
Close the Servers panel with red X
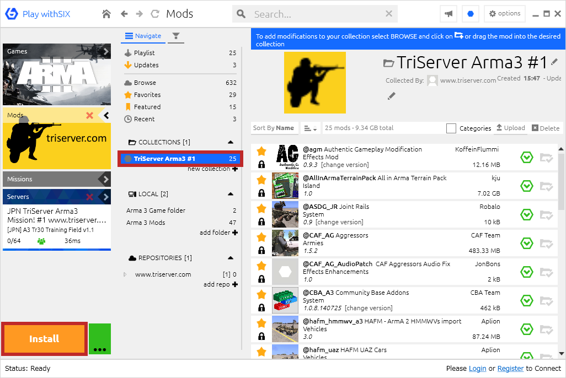(89, 197)
